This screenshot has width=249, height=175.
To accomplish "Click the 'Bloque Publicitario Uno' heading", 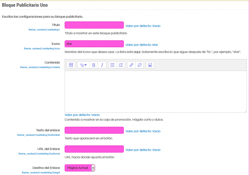I will (25, 5).
